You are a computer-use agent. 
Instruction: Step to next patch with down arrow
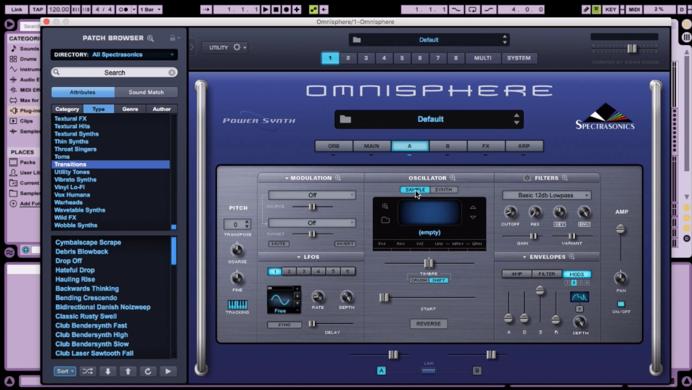(x=107, y=371)
